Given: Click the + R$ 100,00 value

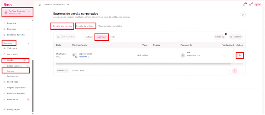Looking at the screenshot, I should (x=142, y=55).
